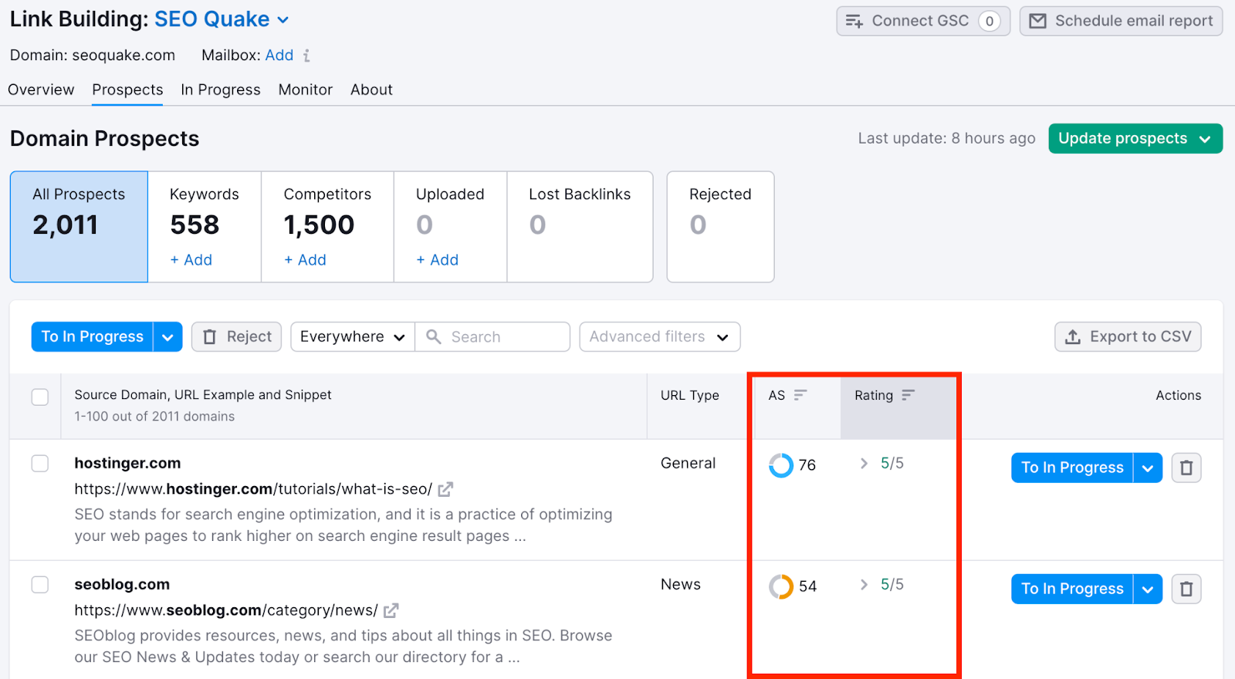Viewport: 1235px width, 679px height.
Task: Expand hostinger.com rating details chevron
Action: click(864, 463)
